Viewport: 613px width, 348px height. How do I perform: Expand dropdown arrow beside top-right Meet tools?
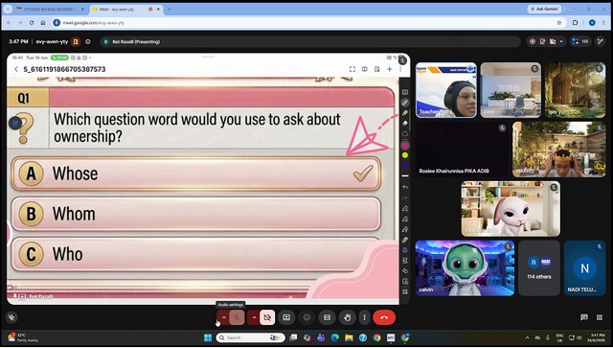561,41
